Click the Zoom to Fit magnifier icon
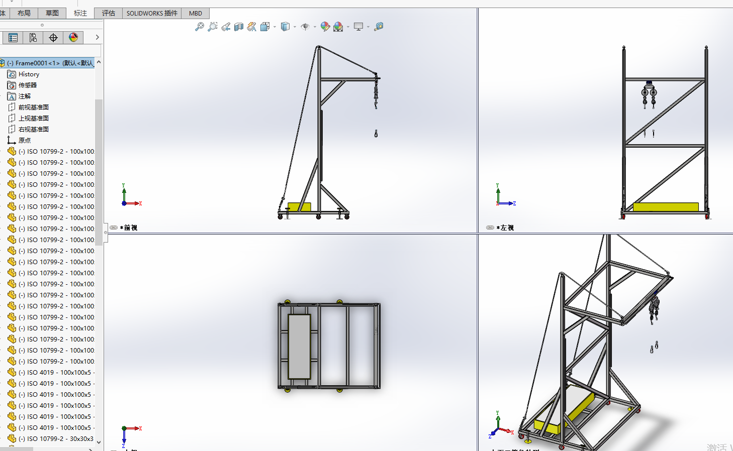Viewport: 733px width, 451px height. click(x=200, y=27)
